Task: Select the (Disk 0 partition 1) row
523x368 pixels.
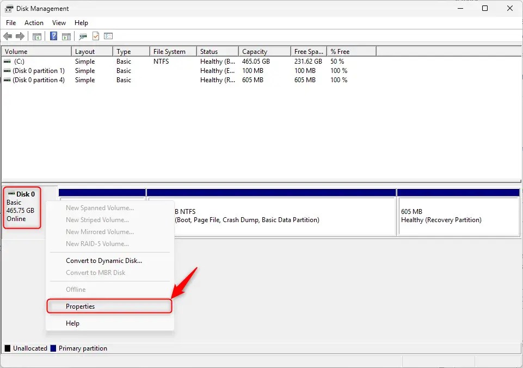Action: [189, 71]
